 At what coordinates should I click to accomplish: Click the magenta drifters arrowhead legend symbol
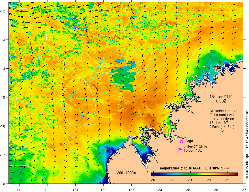click(179, 149)
